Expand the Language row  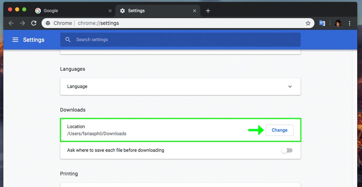tap(180, 87)
